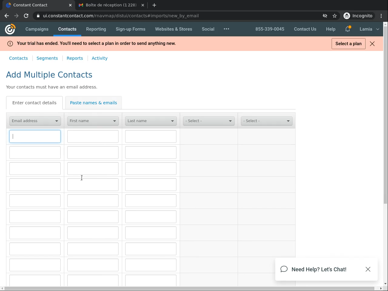Expand the First name column dropdown
The image size is (388, 291).
[93, 121]
